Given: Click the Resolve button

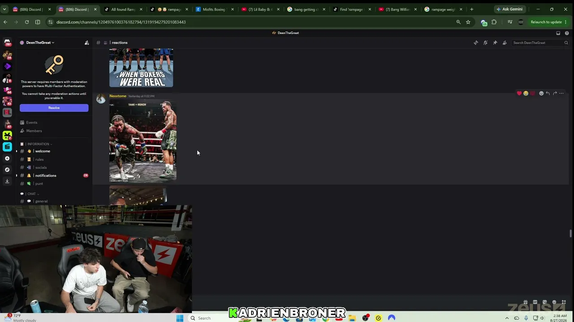Looking at the screenshot, I should pyautogui.click(x=54, y=108).
